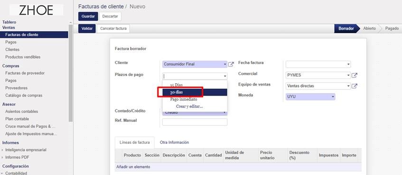Open external link icon next to Cliente
The height and width of the screenshot is (175, 402).
231,64
